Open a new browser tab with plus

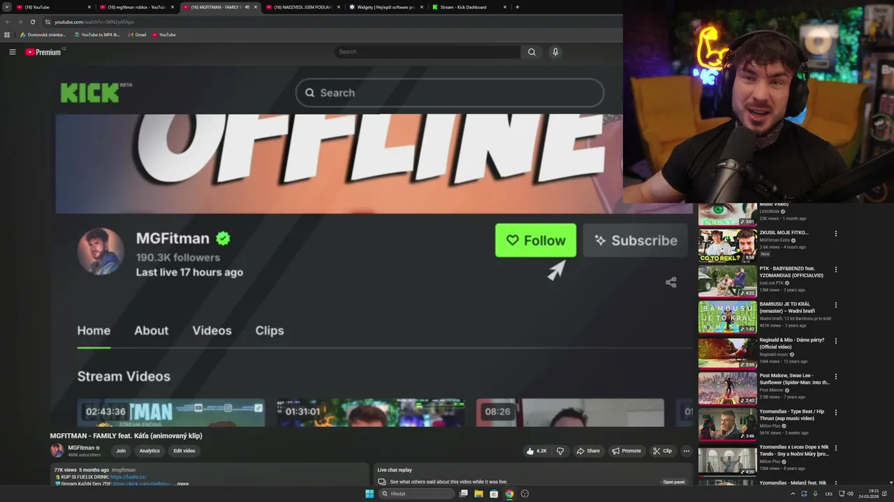(517, 7)
